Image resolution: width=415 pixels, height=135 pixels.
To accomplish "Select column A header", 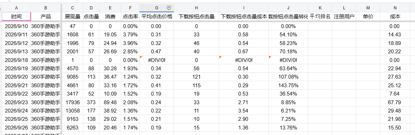I will click(x=16, y=8).
